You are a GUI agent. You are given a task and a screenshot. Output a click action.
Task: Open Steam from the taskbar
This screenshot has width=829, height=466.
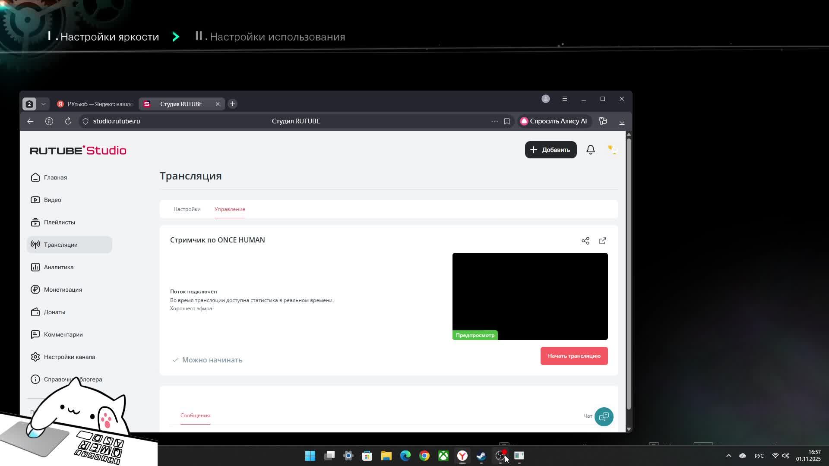(481, 456)
